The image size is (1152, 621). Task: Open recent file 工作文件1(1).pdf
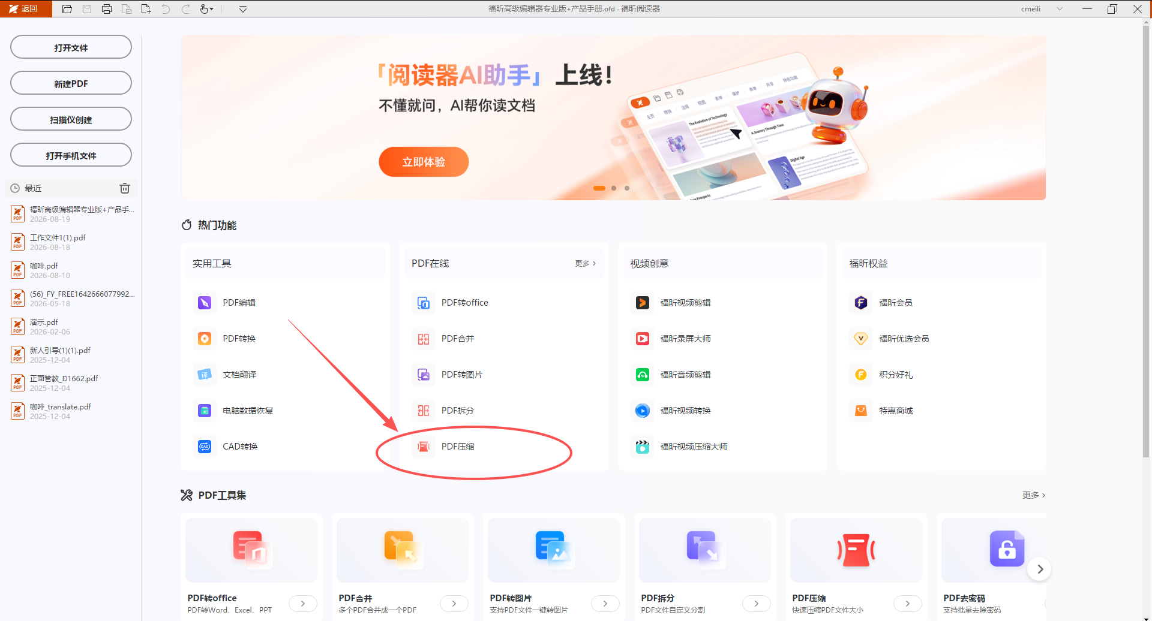point(73,242)
